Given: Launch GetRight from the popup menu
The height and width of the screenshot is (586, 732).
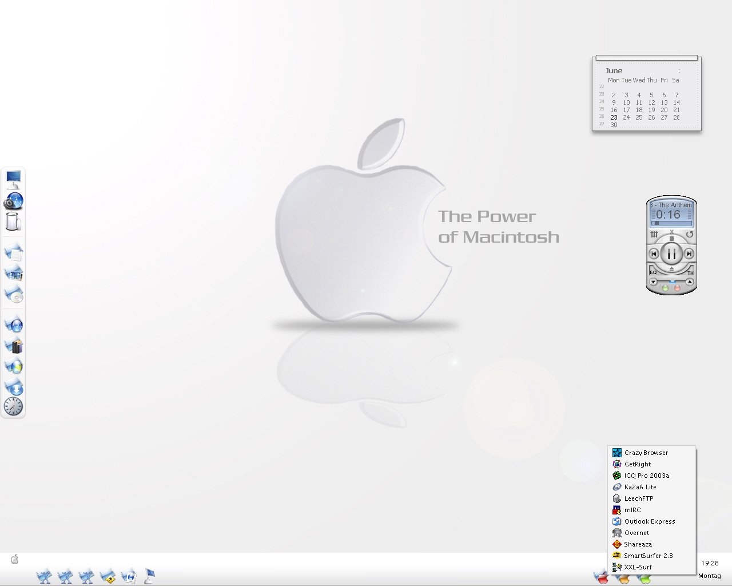Looking at the screenshot, I should pyautogui.click(x=652, y=464).
